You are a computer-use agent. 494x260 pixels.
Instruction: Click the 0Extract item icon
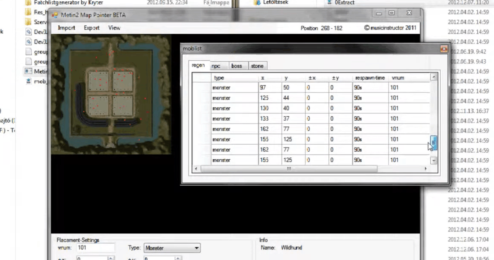pos(329,3)
